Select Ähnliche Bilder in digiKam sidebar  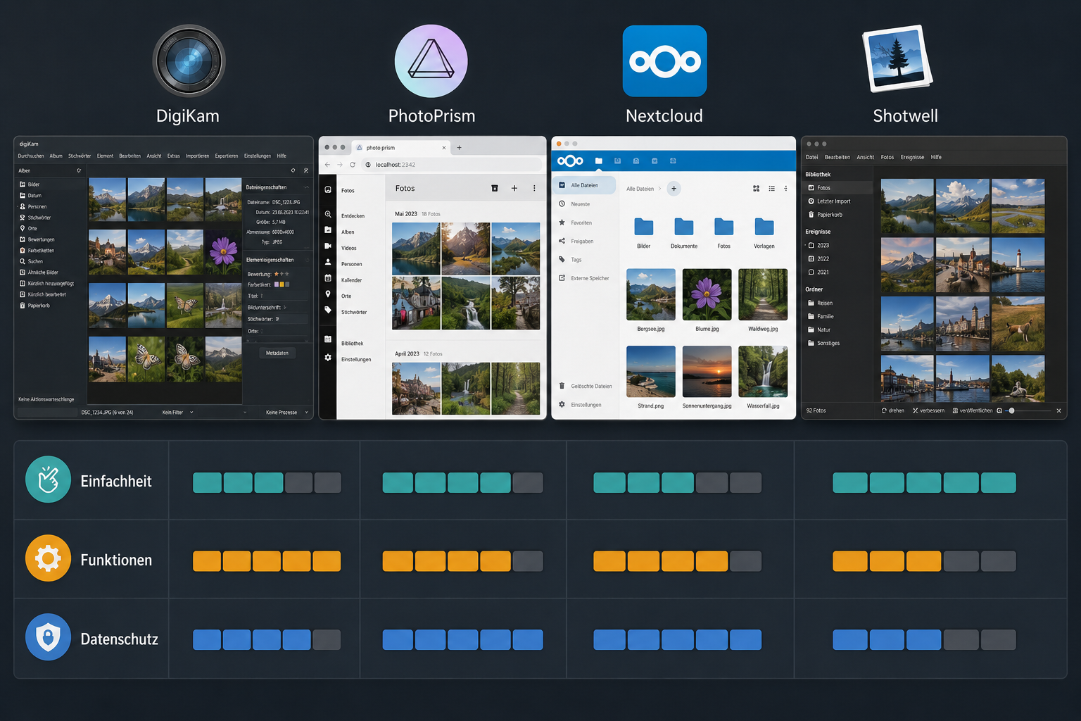pos(39,272)
